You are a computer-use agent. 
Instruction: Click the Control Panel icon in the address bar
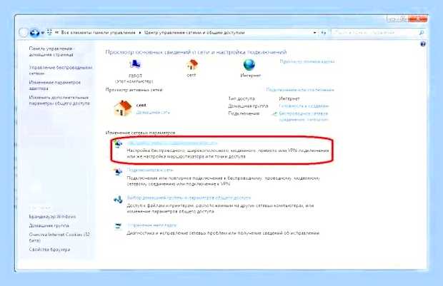point(49,32)
